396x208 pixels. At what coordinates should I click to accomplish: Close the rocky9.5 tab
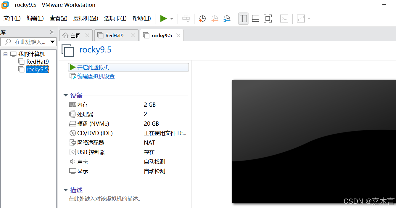click(x=178, y=36)
